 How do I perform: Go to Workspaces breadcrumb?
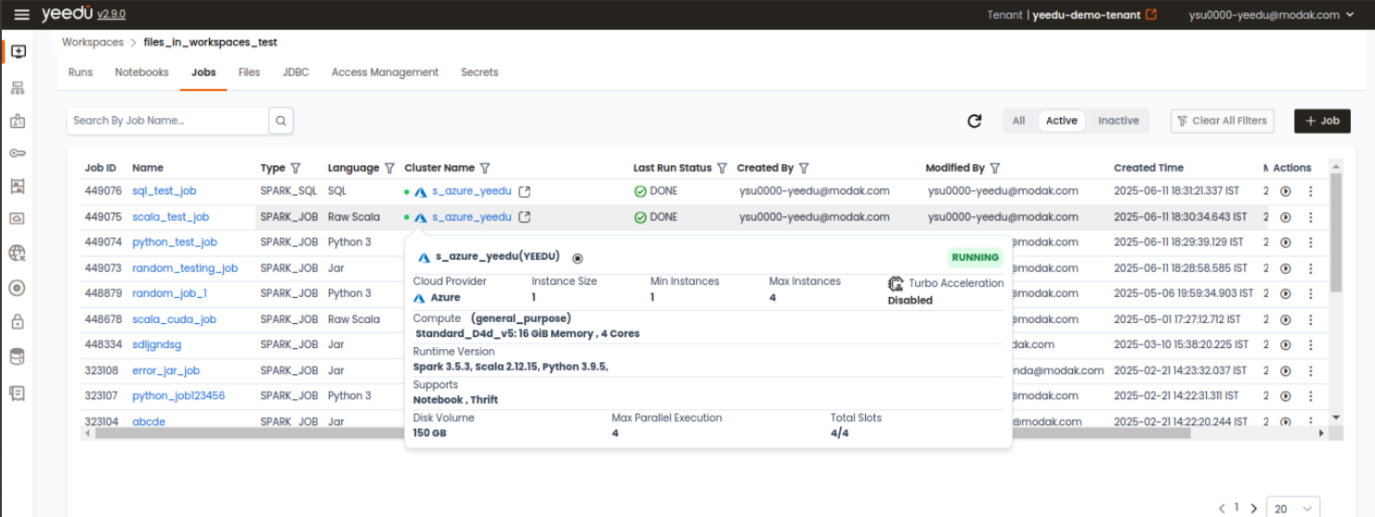tap(93, 43)
